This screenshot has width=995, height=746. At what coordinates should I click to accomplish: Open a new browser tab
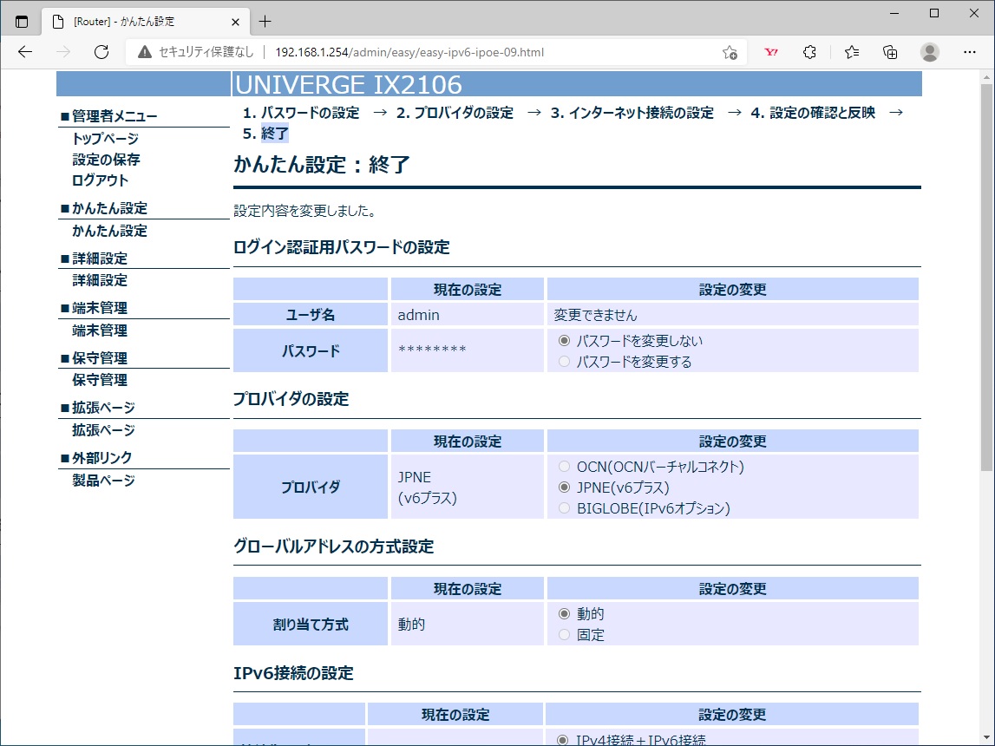click(x=265, y=22)
